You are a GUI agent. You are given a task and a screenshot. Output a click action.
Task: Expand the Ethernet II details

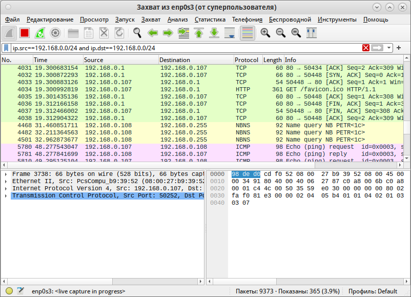(6, 181)
